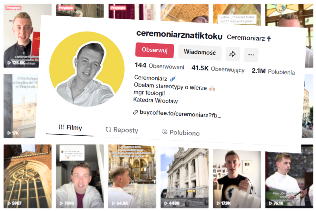316x211 pixels.
Task: Open the 41.5K Obserwujący list
Action: pos(218,69)
